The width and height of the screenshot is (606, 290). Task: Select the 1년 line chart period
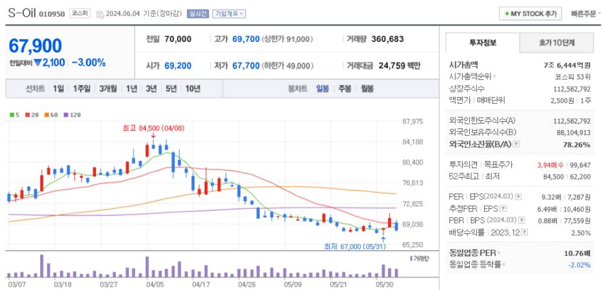pos(131,89)
